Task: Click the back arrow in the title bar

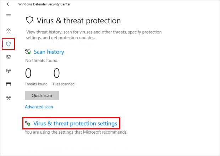Action: (x=9, y=4)
